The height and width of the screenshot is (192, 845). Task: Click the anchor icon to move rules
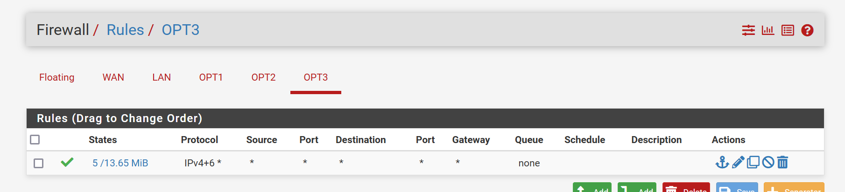(x=722, y=162)
